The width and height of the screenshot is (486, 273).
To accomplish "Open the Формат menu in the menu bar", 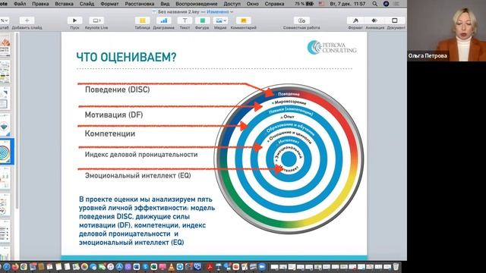I will pos(109,4).
